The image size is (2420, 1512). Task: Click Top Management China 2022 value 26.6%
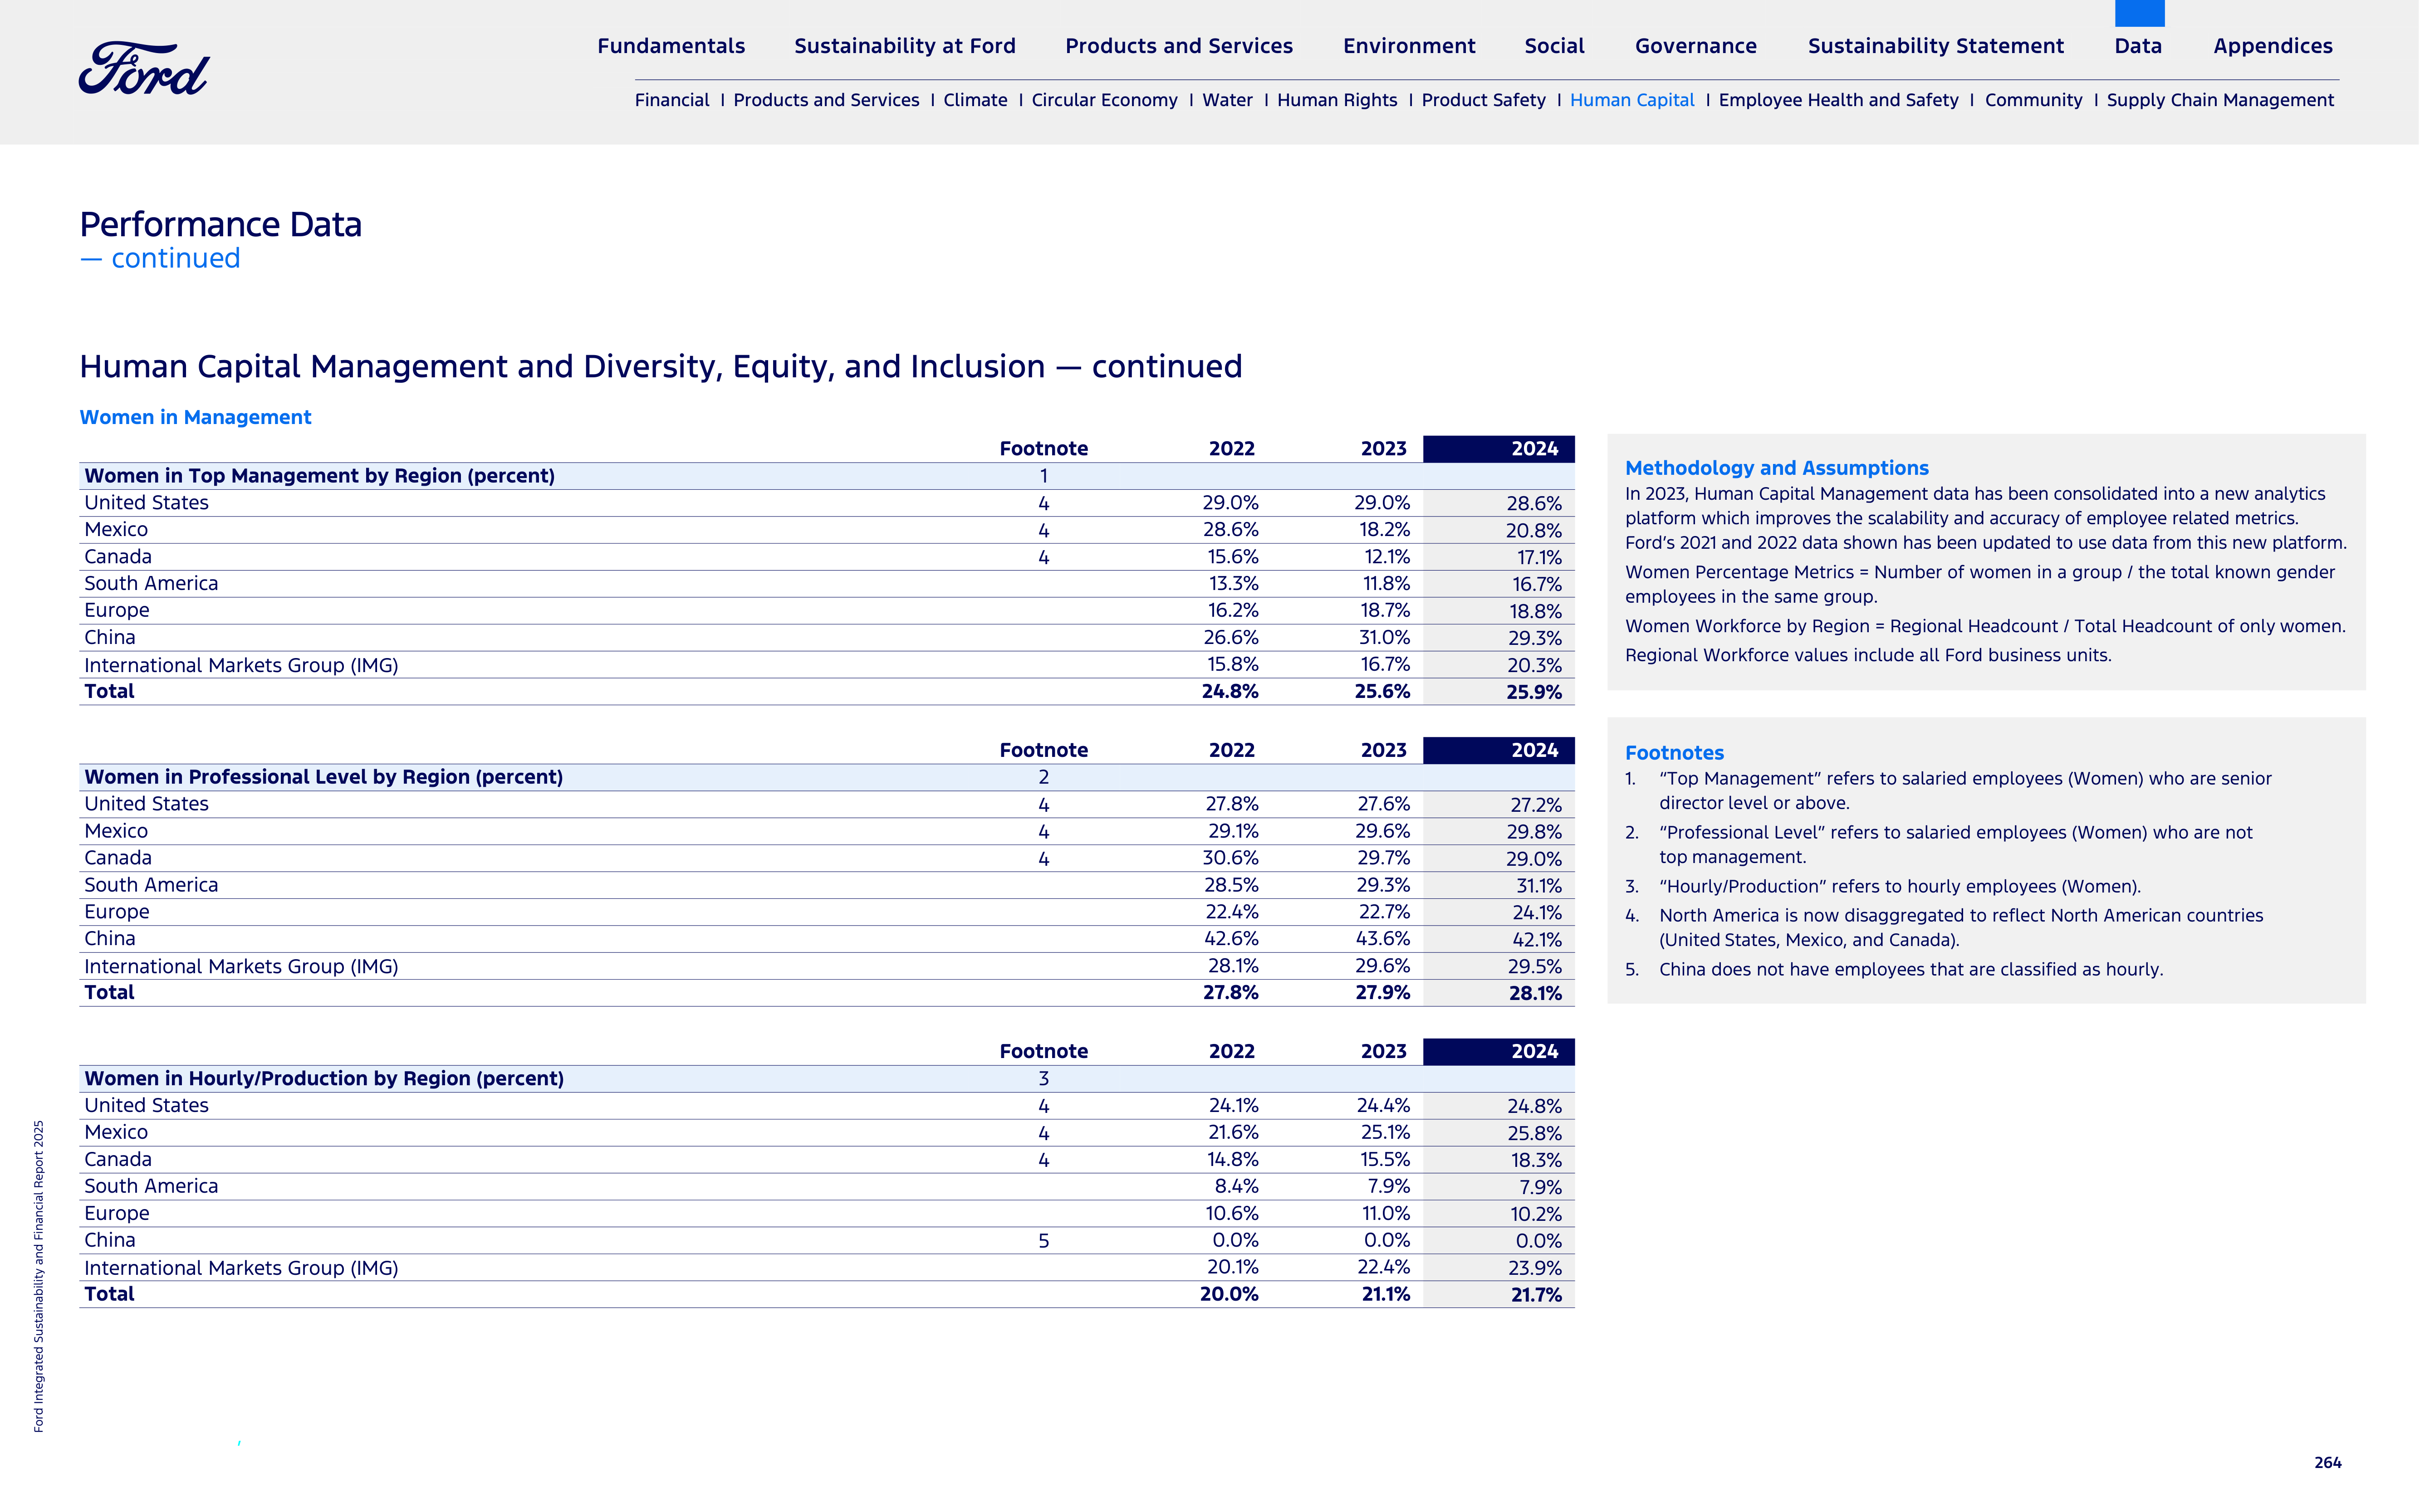pos(1230,637)
